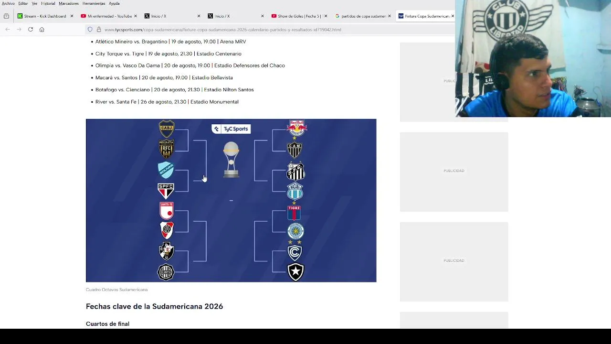611x344 pixels.
Task: Switch to Inicio / X tab beside Show de Goles
Action: pyautogui.click(x=235, y=16)
